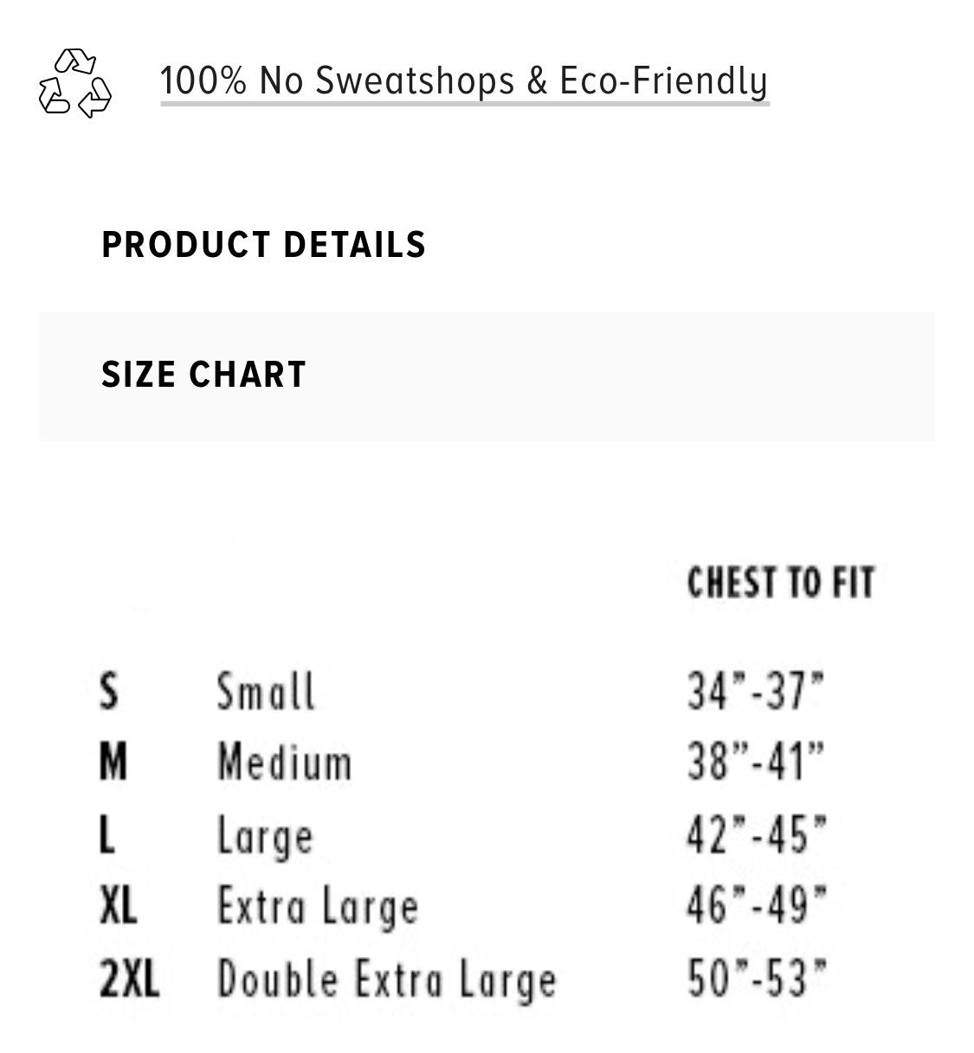Select the L size code
Image resolution: width=974 pixels, height=1053 pixels.
pyautogui.click(x=106, y=835)
